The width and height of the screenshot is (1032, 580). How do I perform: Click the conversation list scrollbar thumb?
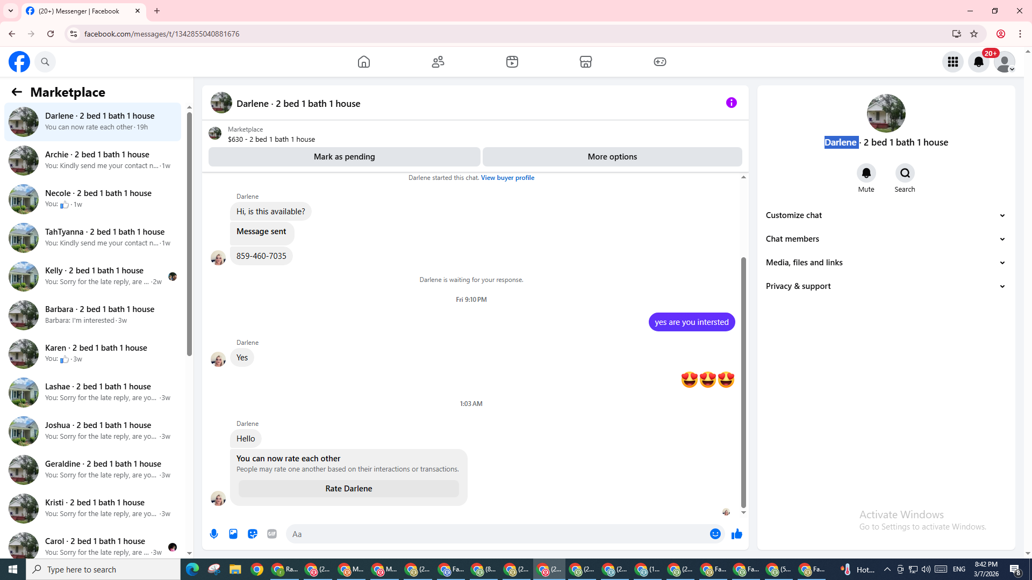(189, 234)
